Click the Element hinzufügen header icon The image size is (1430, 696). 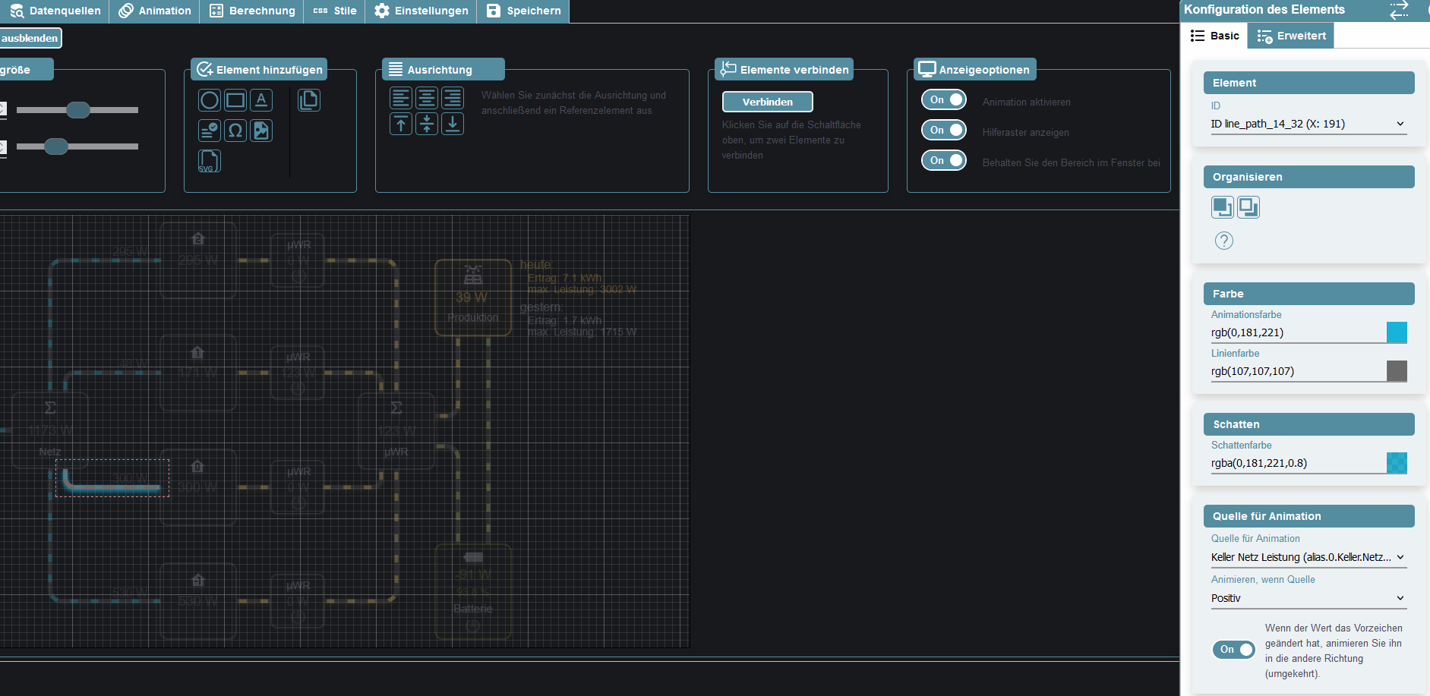click(204, 69)
